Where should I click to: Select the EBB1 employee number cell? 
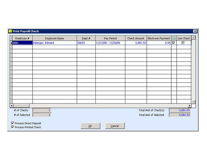click(x=22, y=43)
